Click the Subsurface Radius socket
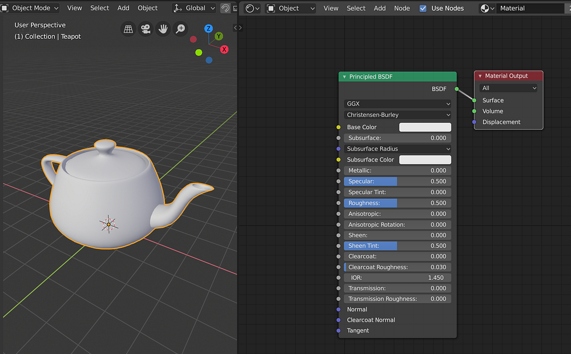The width and height of the screenshot is (571, 354). coord(339,148)
